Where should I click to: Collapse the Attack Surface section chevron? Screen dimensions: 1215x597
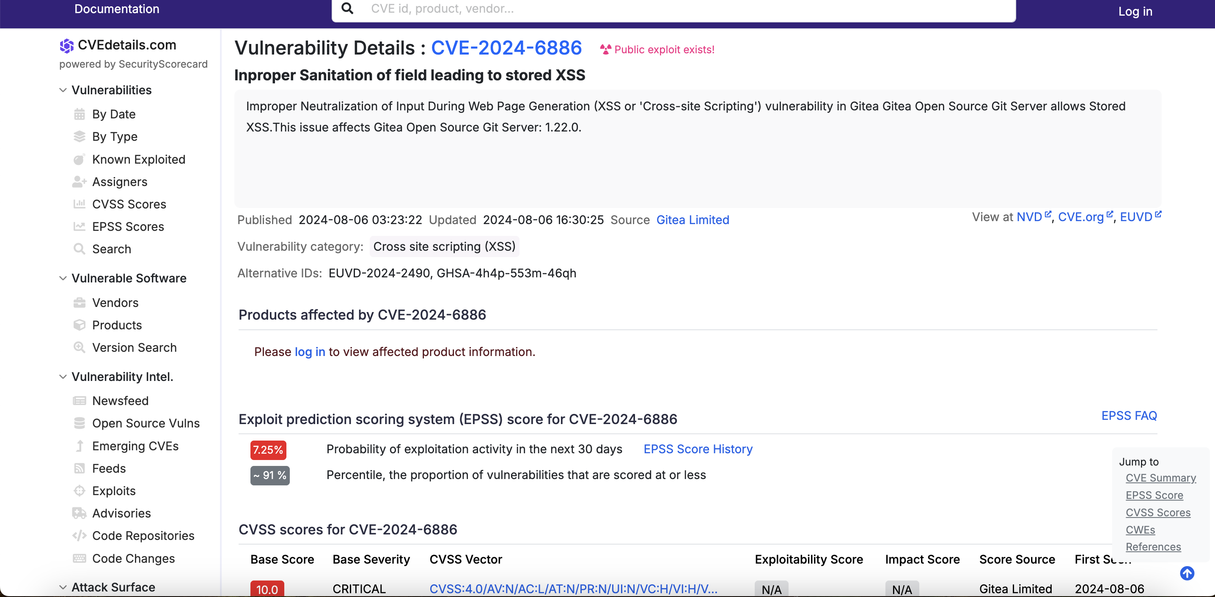(63, 587)
